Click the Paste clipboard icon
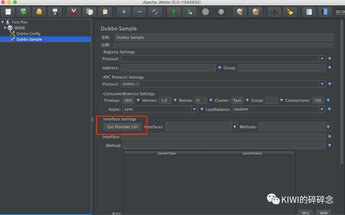The height and width of the screenshot is (215, 345). (105, 12)
